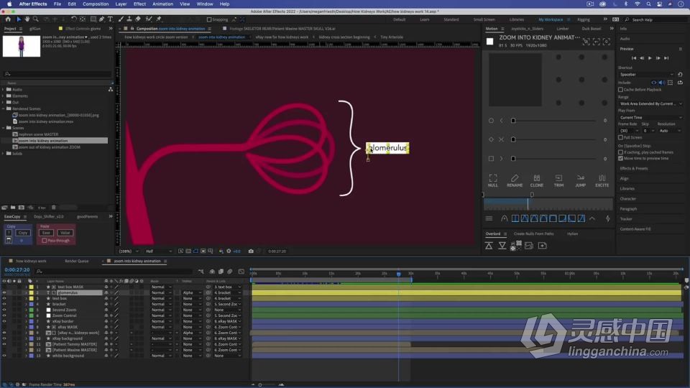
Task: Select the Rectangle shape tool
Action: pyautogui.click(x=93, y=19)
